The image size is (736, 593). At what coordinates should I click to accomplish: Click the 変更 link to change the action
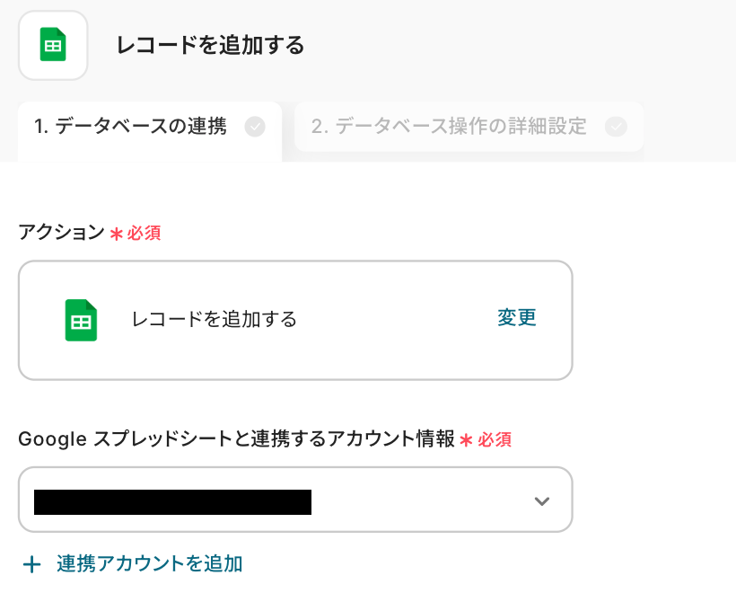point(517,318)
